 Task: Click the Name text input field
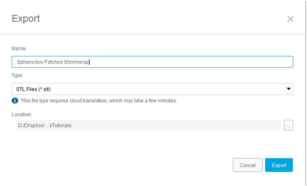coord(152,62)
